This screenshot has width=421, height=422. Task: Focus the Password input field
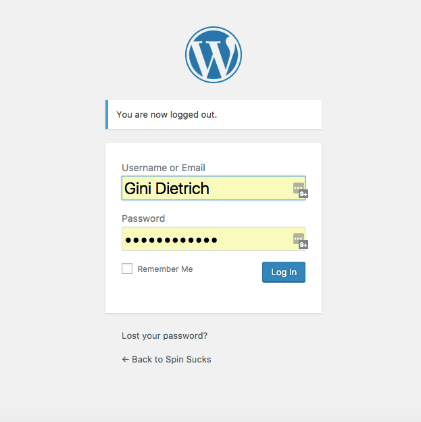pyautogui.click(x=214, y=239)
